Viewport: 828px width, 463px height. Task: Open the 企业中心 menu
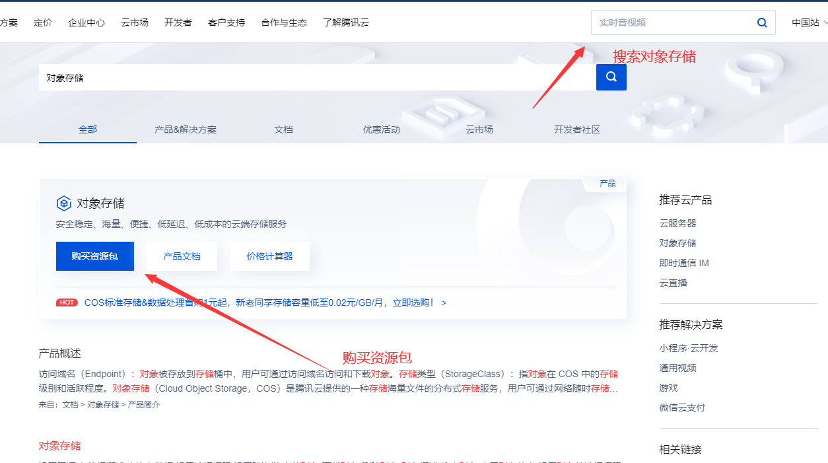[x=86, y=22]
